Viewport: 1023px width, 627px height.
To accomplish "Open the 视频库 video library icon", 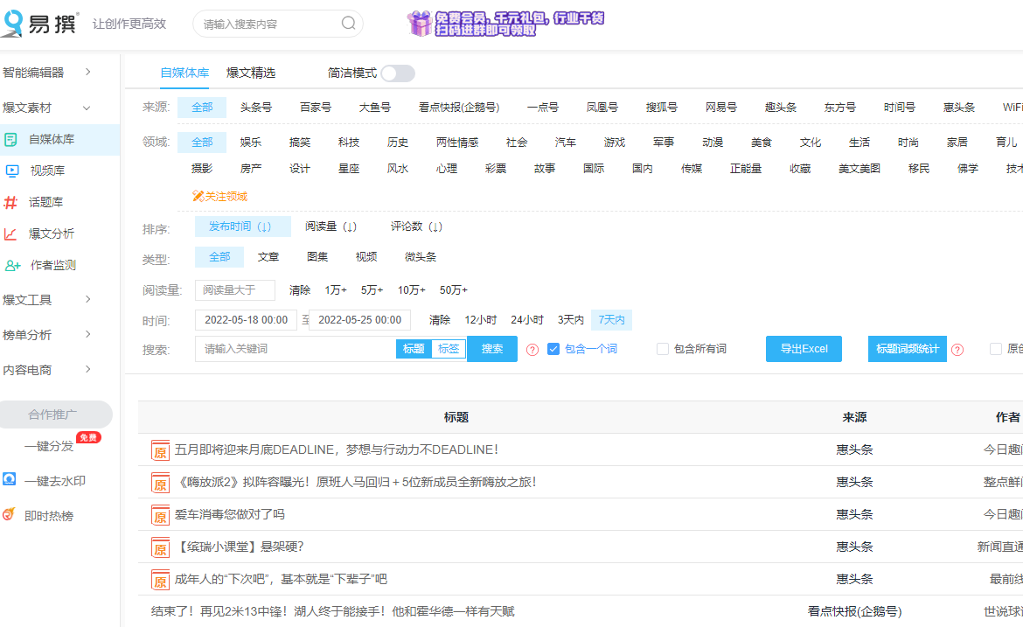I will (11, 170).
